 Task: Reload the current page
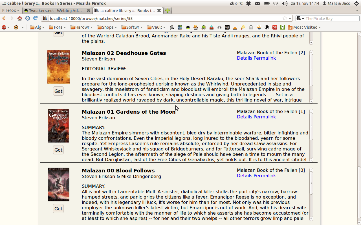click(35, 18)
